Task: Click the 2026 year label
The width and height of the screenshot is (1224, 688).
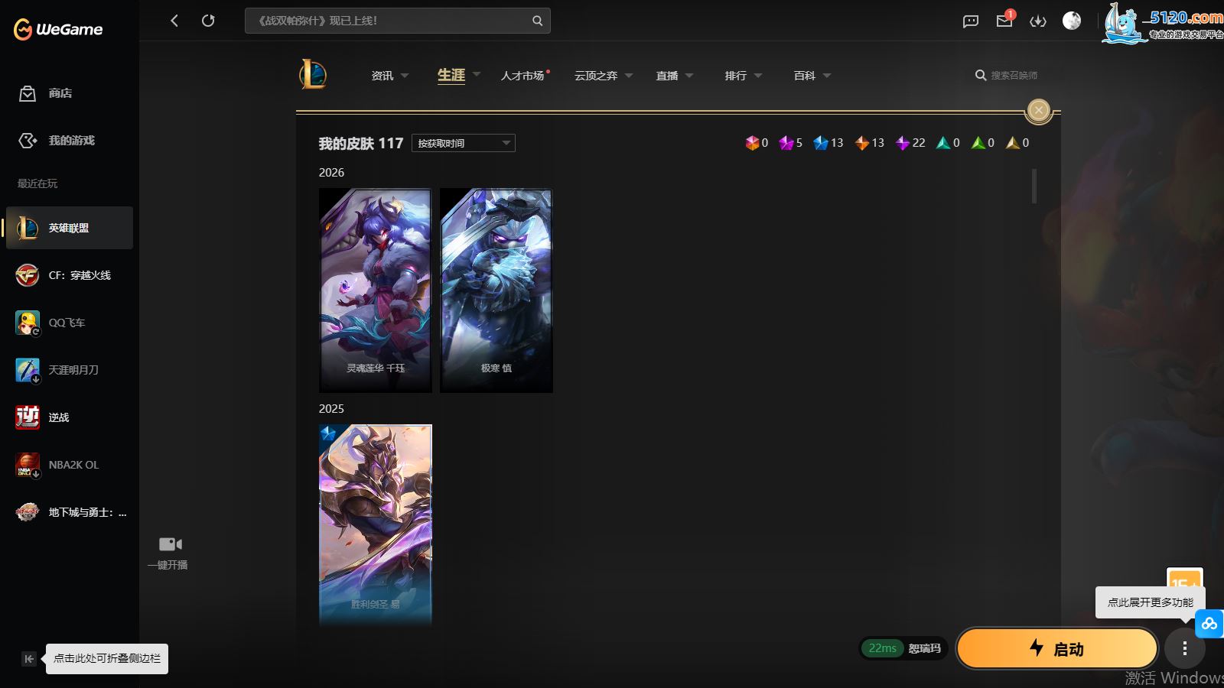Action: (x=331, y=173)
